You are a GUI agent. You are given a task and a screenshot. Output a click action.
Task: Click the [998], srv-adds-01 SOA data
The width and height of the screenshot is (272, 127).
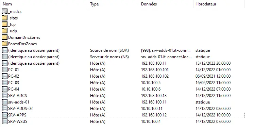166,50
